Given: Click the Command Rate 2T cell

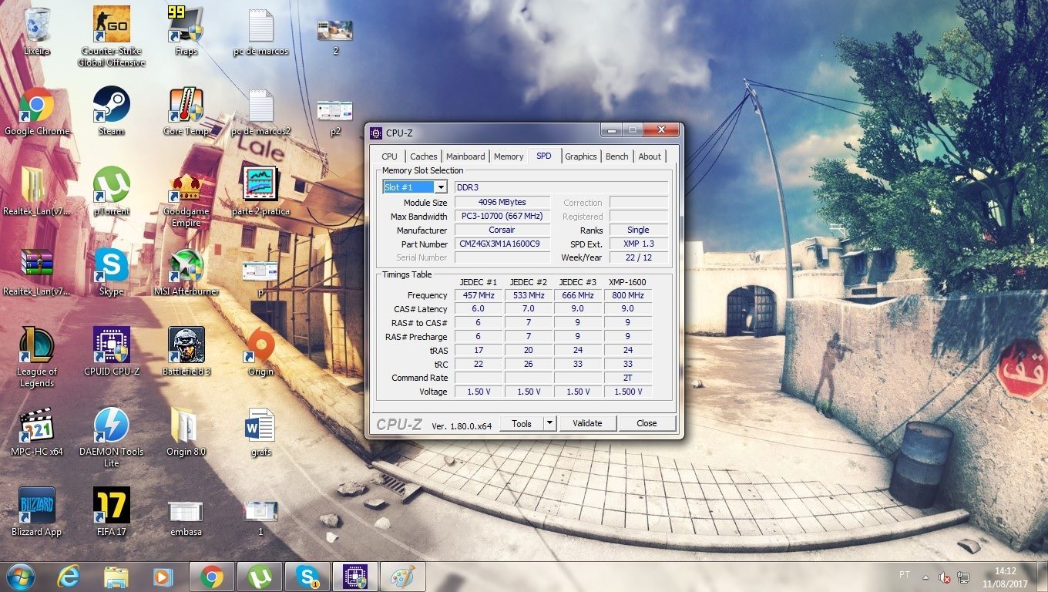Looking at the screenshot, I should click(628, 378).
